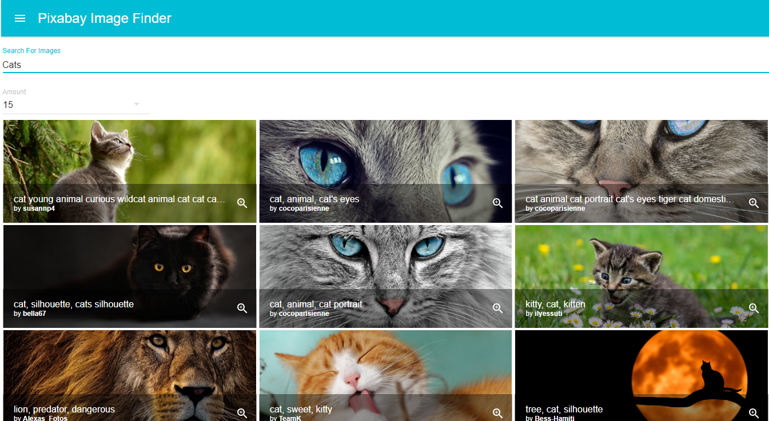The width and height of the screenshot is (769, 421).
Task: Open the hamburger navigation menu
Action: 20,18
